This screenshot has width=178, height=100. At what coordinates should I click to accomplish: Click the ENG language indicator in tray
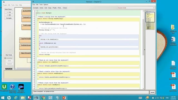167,98
